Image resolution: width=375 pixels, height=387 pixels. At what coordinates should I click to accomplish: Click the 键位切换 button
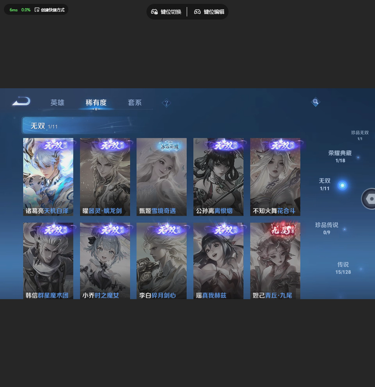[166, 12]
